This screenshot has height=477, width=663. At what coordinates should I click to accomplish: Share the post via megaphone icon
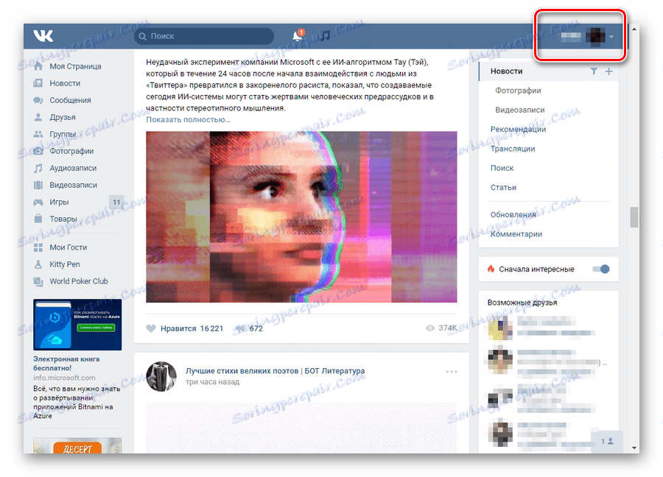(x=240, y=328)
